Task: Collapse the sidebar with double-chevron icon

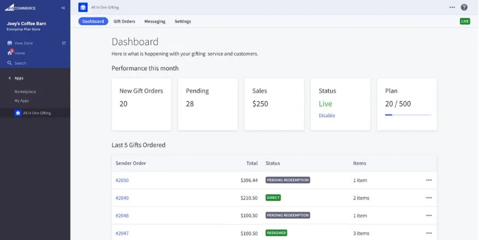Action: (64, 8)
